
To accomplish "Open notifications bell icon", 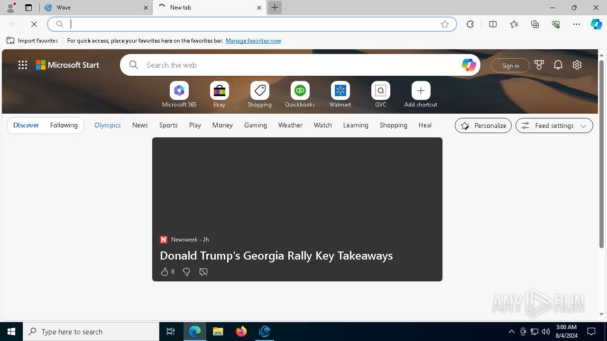I will [x=558, y=65].
